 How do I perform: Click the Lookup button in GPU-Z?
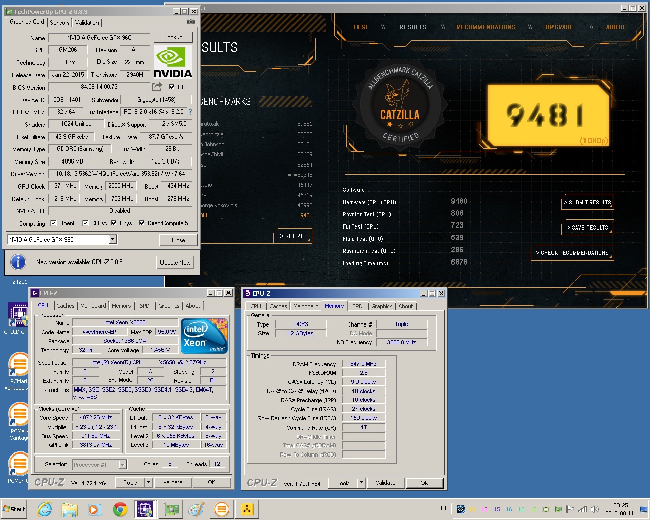coord(173,37)
